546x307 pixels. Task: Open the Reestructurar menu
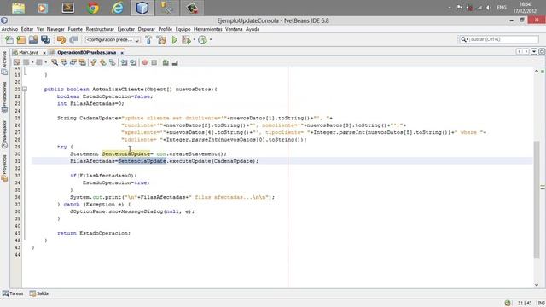pos(101,29)
